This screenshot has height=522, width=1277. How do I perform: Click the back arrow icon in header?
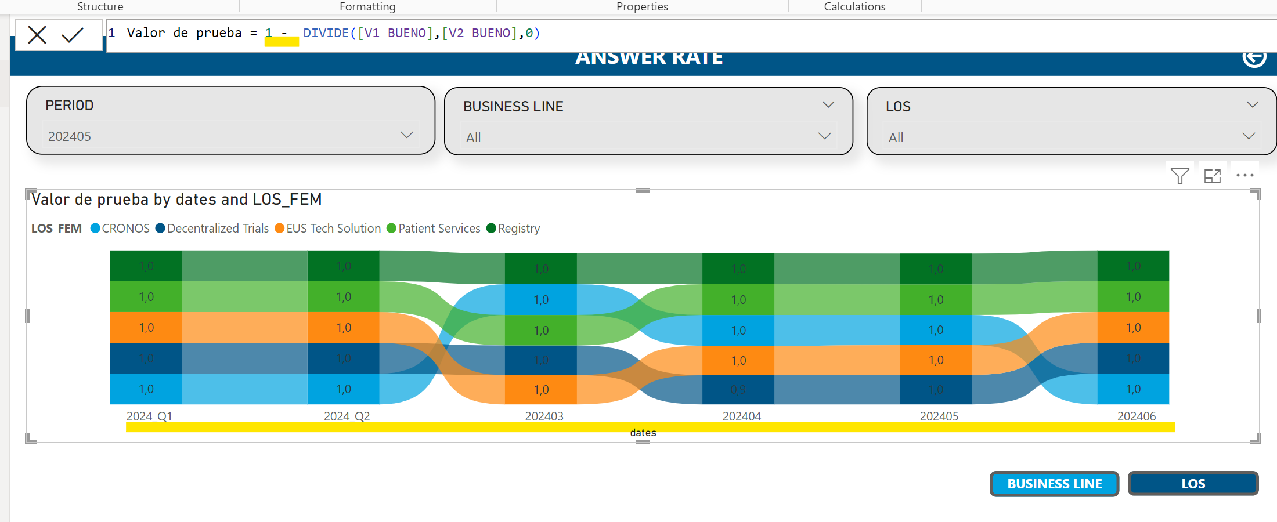(1254, 58)
